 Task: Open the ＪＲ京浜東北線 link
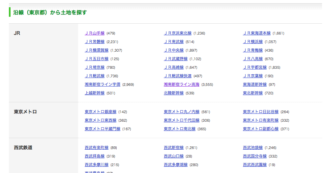pos(178,33)
